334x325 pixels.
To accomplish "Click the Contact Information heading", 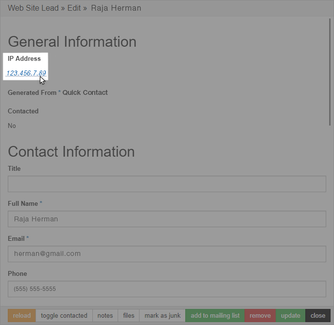I will (71, 152).
